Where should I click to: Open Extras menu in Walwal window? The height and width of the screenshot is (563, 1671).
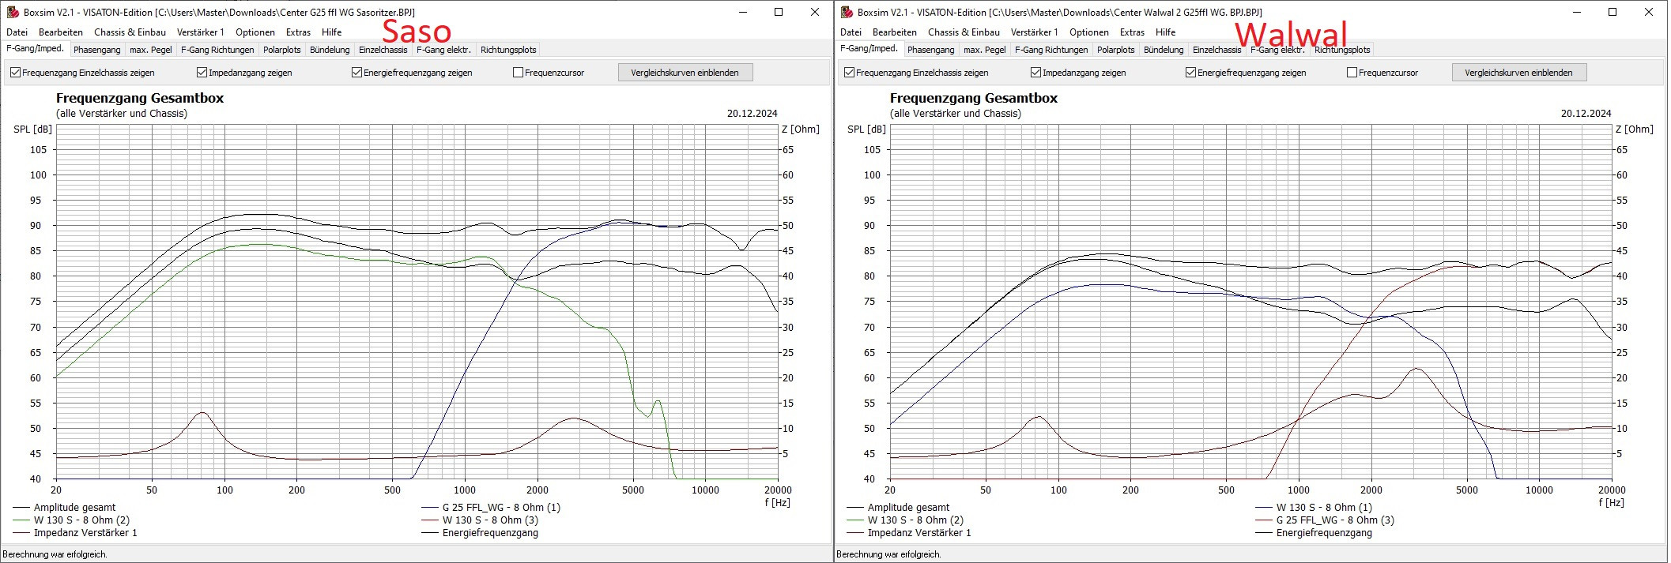(1132, 32)
